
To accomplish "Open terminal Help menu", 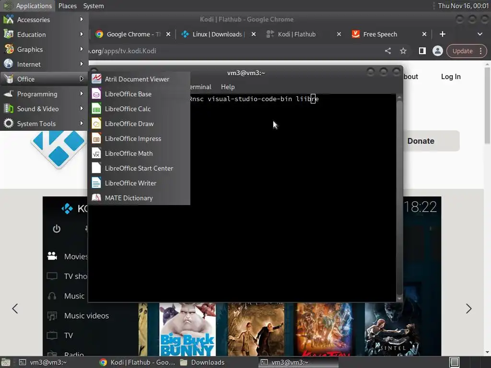I will point(228,87).
